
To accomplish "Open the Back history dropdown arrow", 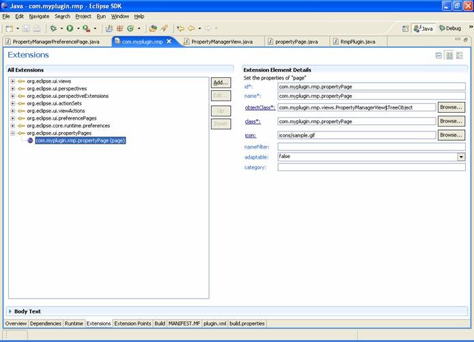I will click(199, 29).
